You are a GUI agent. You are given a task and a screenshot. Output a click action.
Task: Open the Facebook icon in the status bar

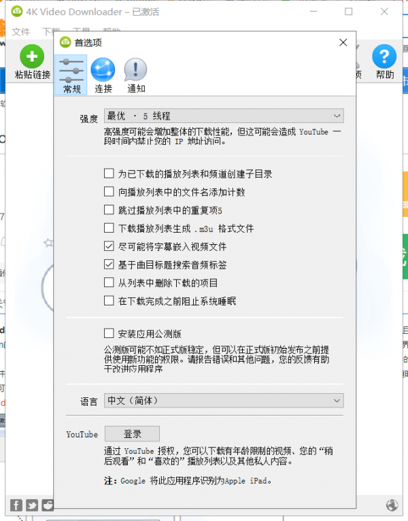(16, 505)
